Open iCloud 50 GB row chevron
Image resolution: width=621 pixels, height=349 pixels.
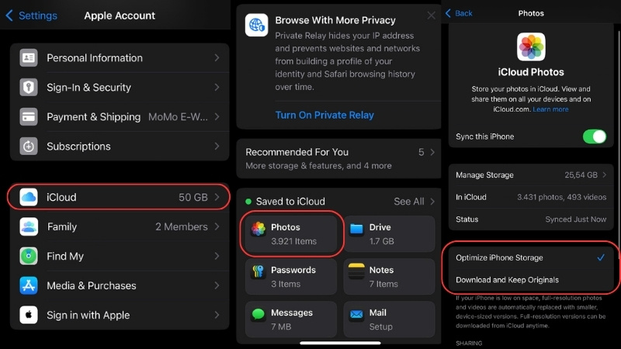(x=217, y=197)
